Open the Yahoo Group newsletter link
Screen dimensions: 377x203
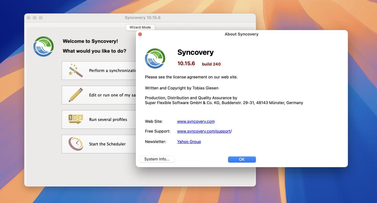[x=189, y=142]
